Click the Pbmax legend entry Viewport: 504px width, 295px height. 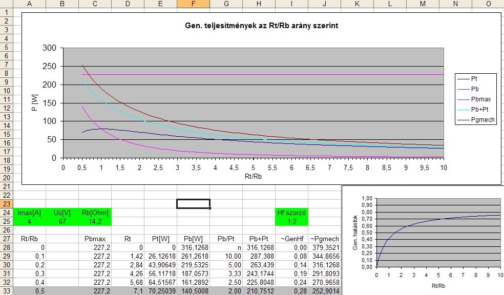[474, 99]
